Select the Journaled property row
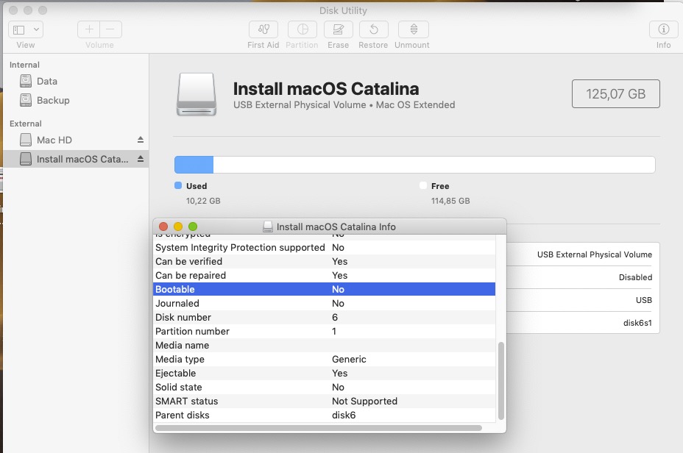The width and height of the screenshot is (683, 453). 243,303
